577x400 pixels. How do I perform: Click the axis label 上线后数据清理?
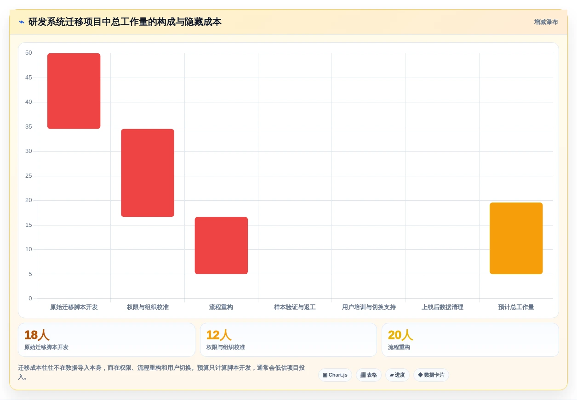[442, 307]
